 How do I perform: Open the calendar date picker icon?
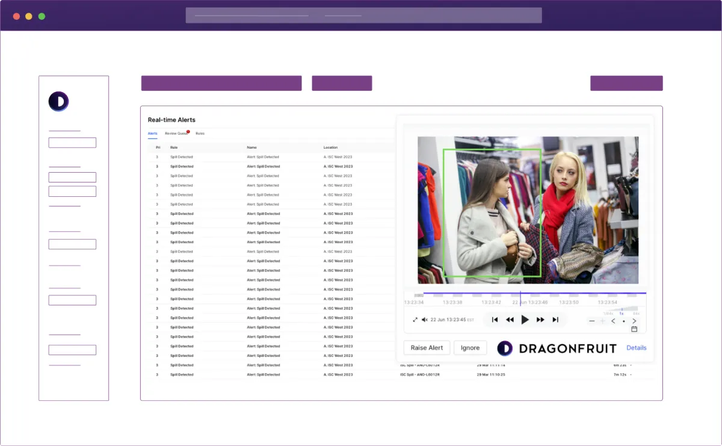click(634, 328)
